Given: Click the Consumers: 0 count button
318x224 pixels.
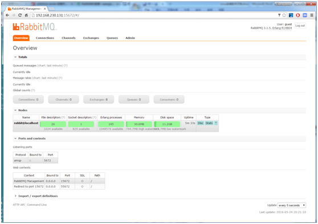Looking at the screenshot, I should click(169, 100).
